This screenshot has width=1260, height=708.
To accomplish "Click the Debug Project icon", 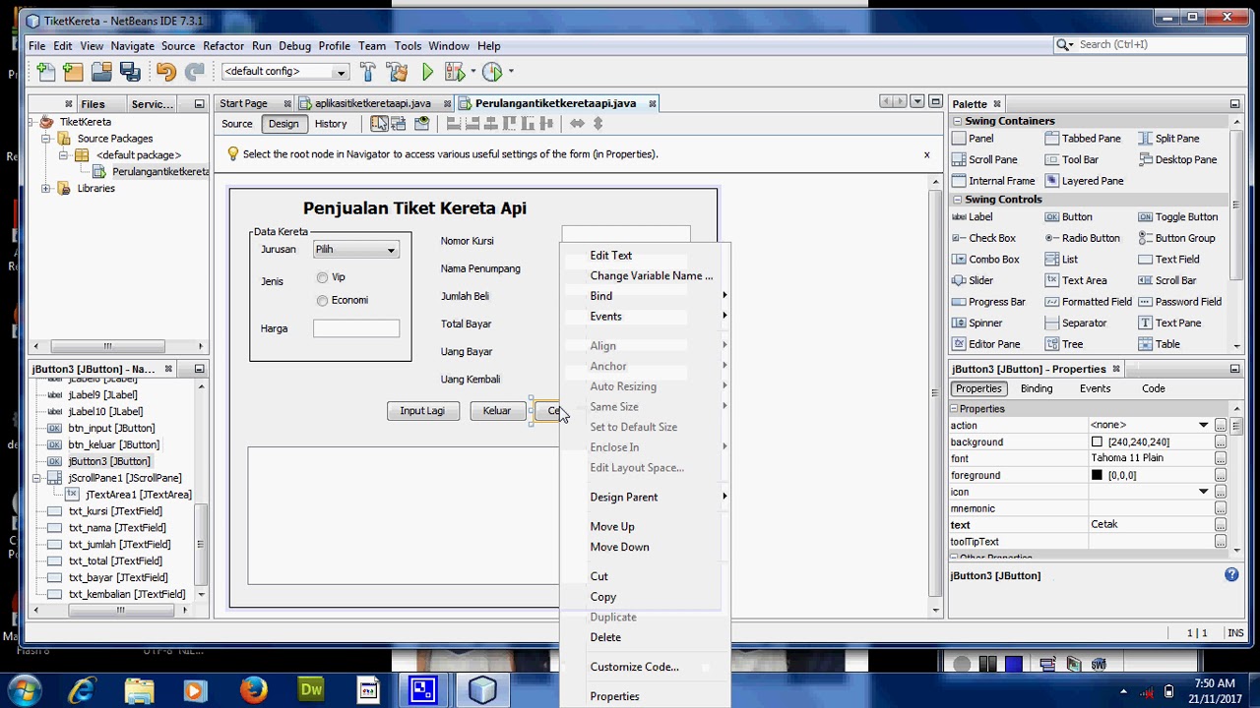I will (x=454, y=71).
